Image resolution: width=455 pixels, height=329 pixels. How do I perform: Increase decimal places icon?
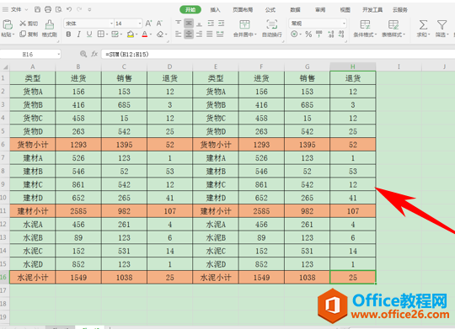tap(330, 34)
